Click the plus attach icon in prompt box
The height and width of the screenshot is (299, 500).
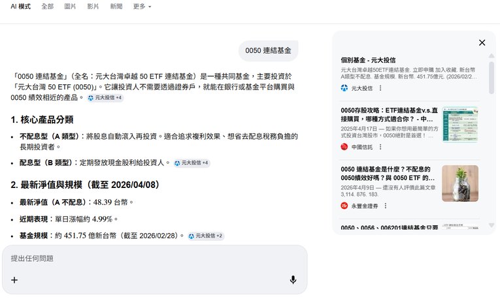pos(14,280)
